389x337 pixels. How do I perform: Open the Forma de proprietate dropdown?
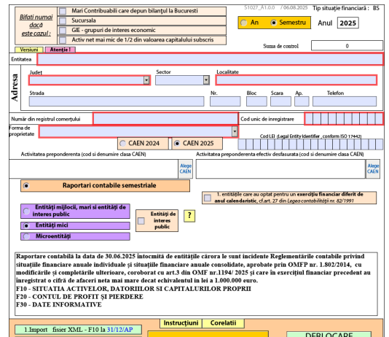[x=235, y=131]
